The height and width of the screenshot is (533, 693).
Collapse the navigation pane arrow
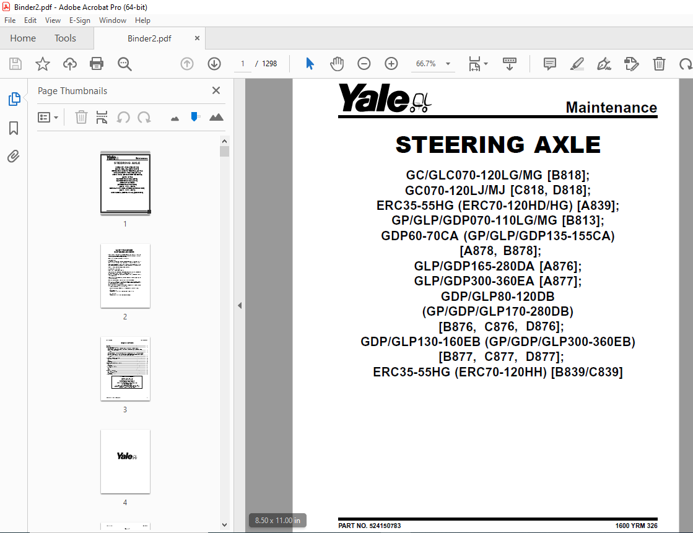[240, 305]
